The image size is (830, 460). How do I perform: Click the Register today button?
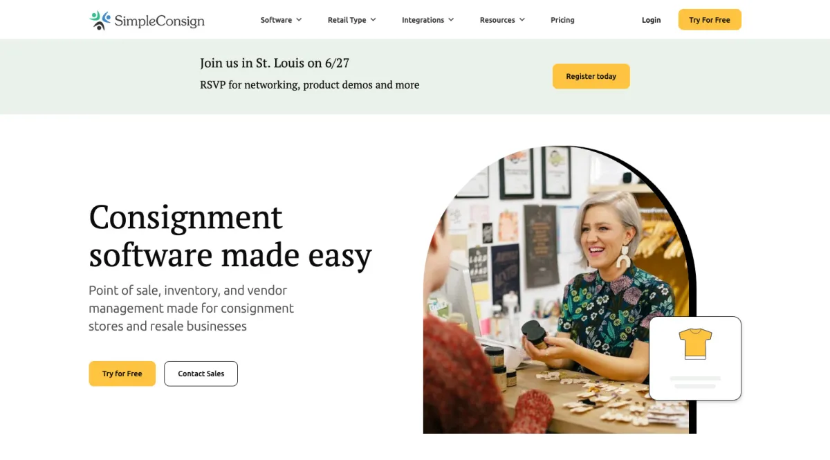coord(591,76)
